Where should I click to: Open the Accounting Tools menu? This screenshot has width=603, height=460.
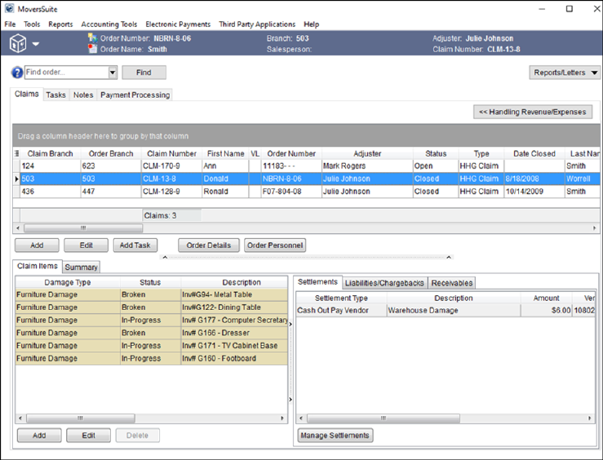click(x=109, y=24)
